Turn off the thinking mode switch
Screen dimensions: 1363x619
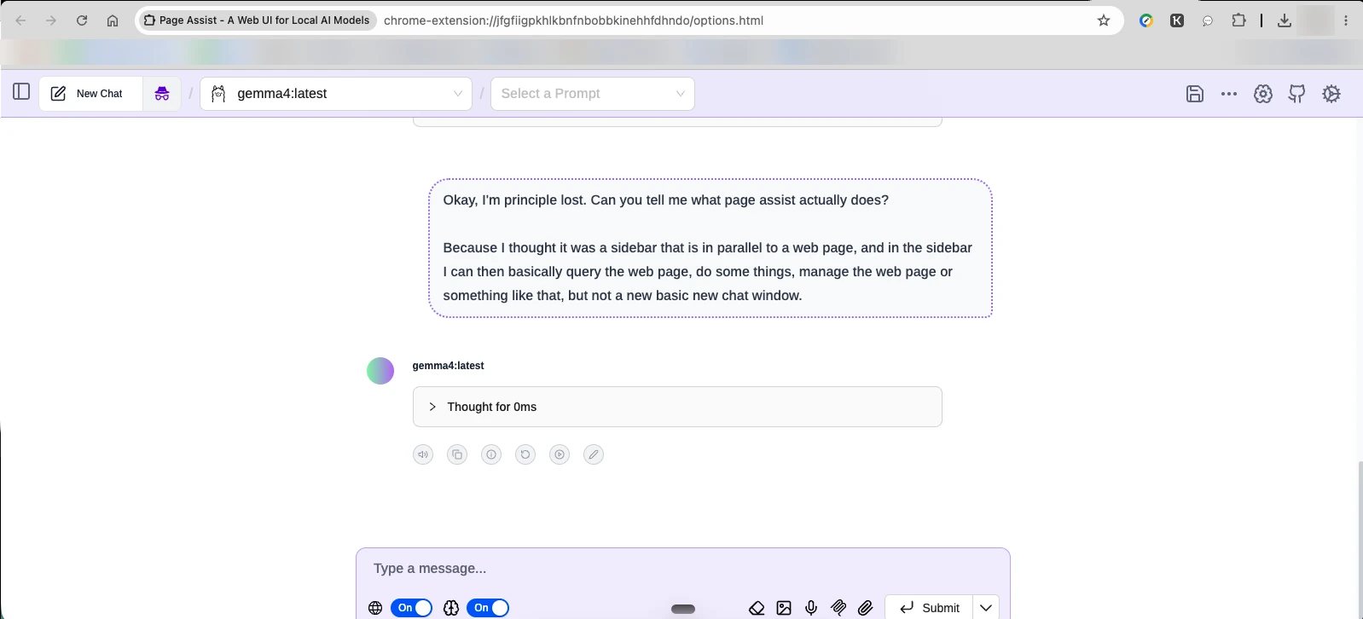click(x=488, y=608)
